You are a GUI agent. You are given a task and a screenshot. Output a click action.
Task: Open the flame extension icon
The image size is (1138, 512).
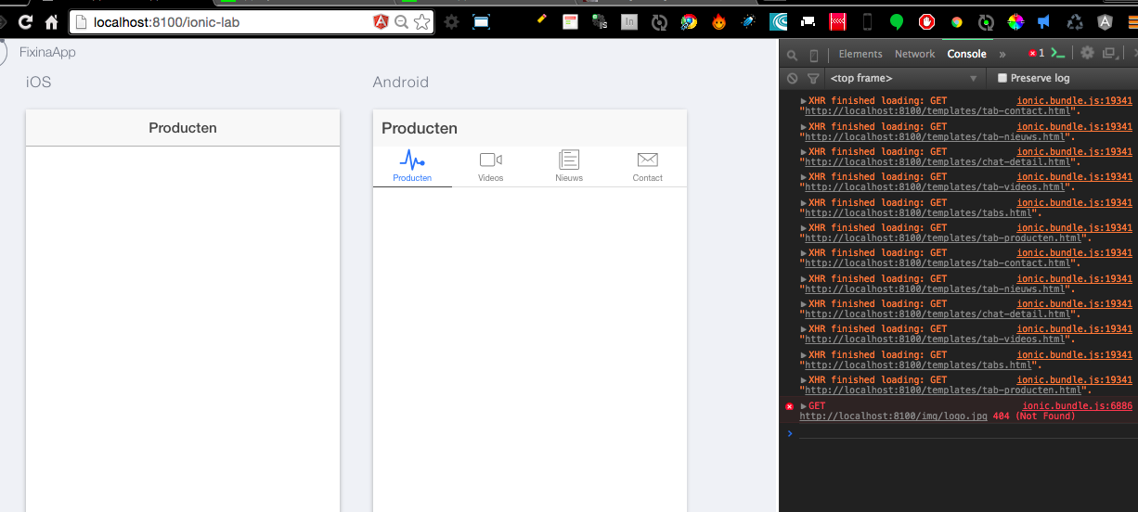[x=718, y=21]
